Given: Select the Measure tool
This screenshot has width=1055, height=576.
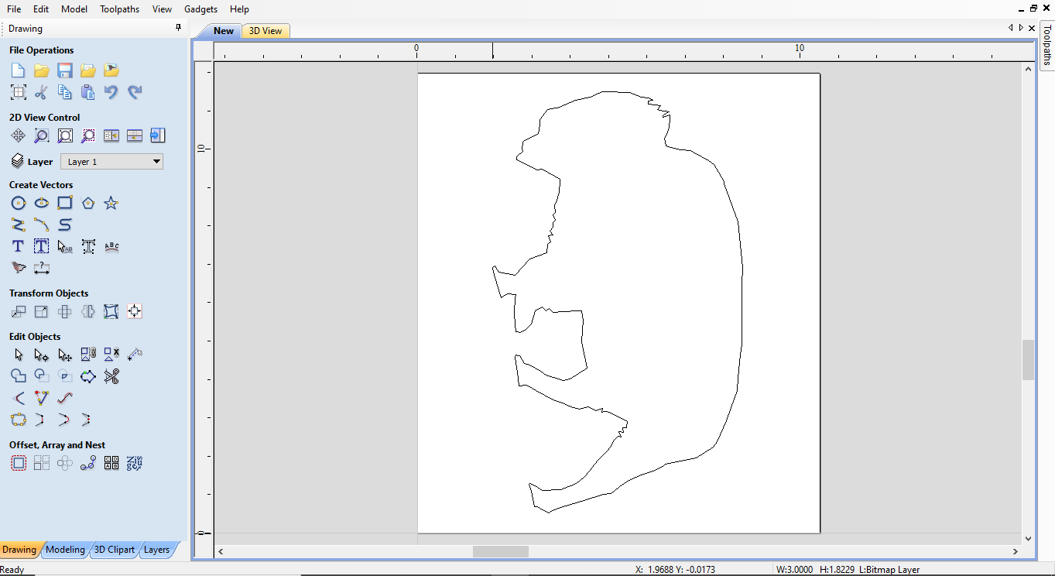Looking at the screenshot, I should click(135, 355).
